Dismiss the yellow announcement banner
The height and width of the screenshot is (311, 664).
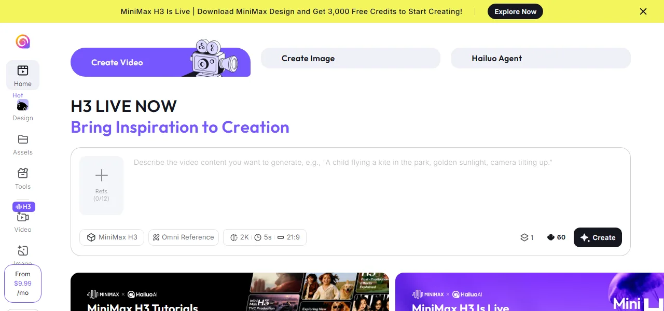pos(643,11)
